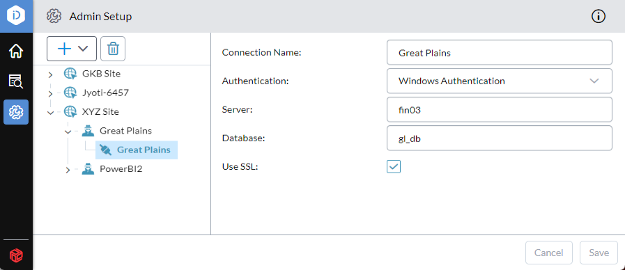Expand the GKB Site node
This screenshot has height=270, width=625.
click(x=50, y=74)
